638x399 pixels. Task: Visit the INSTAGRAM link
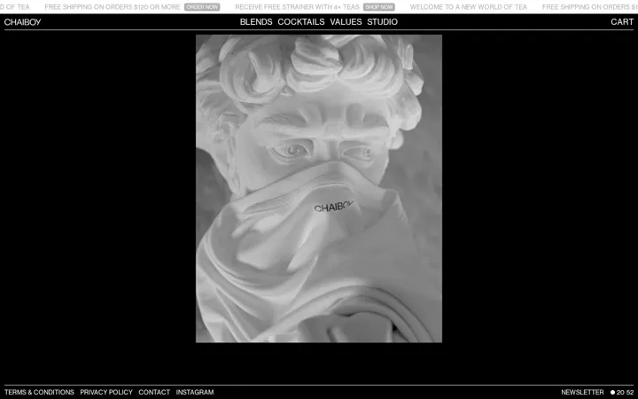pos(194,392)
